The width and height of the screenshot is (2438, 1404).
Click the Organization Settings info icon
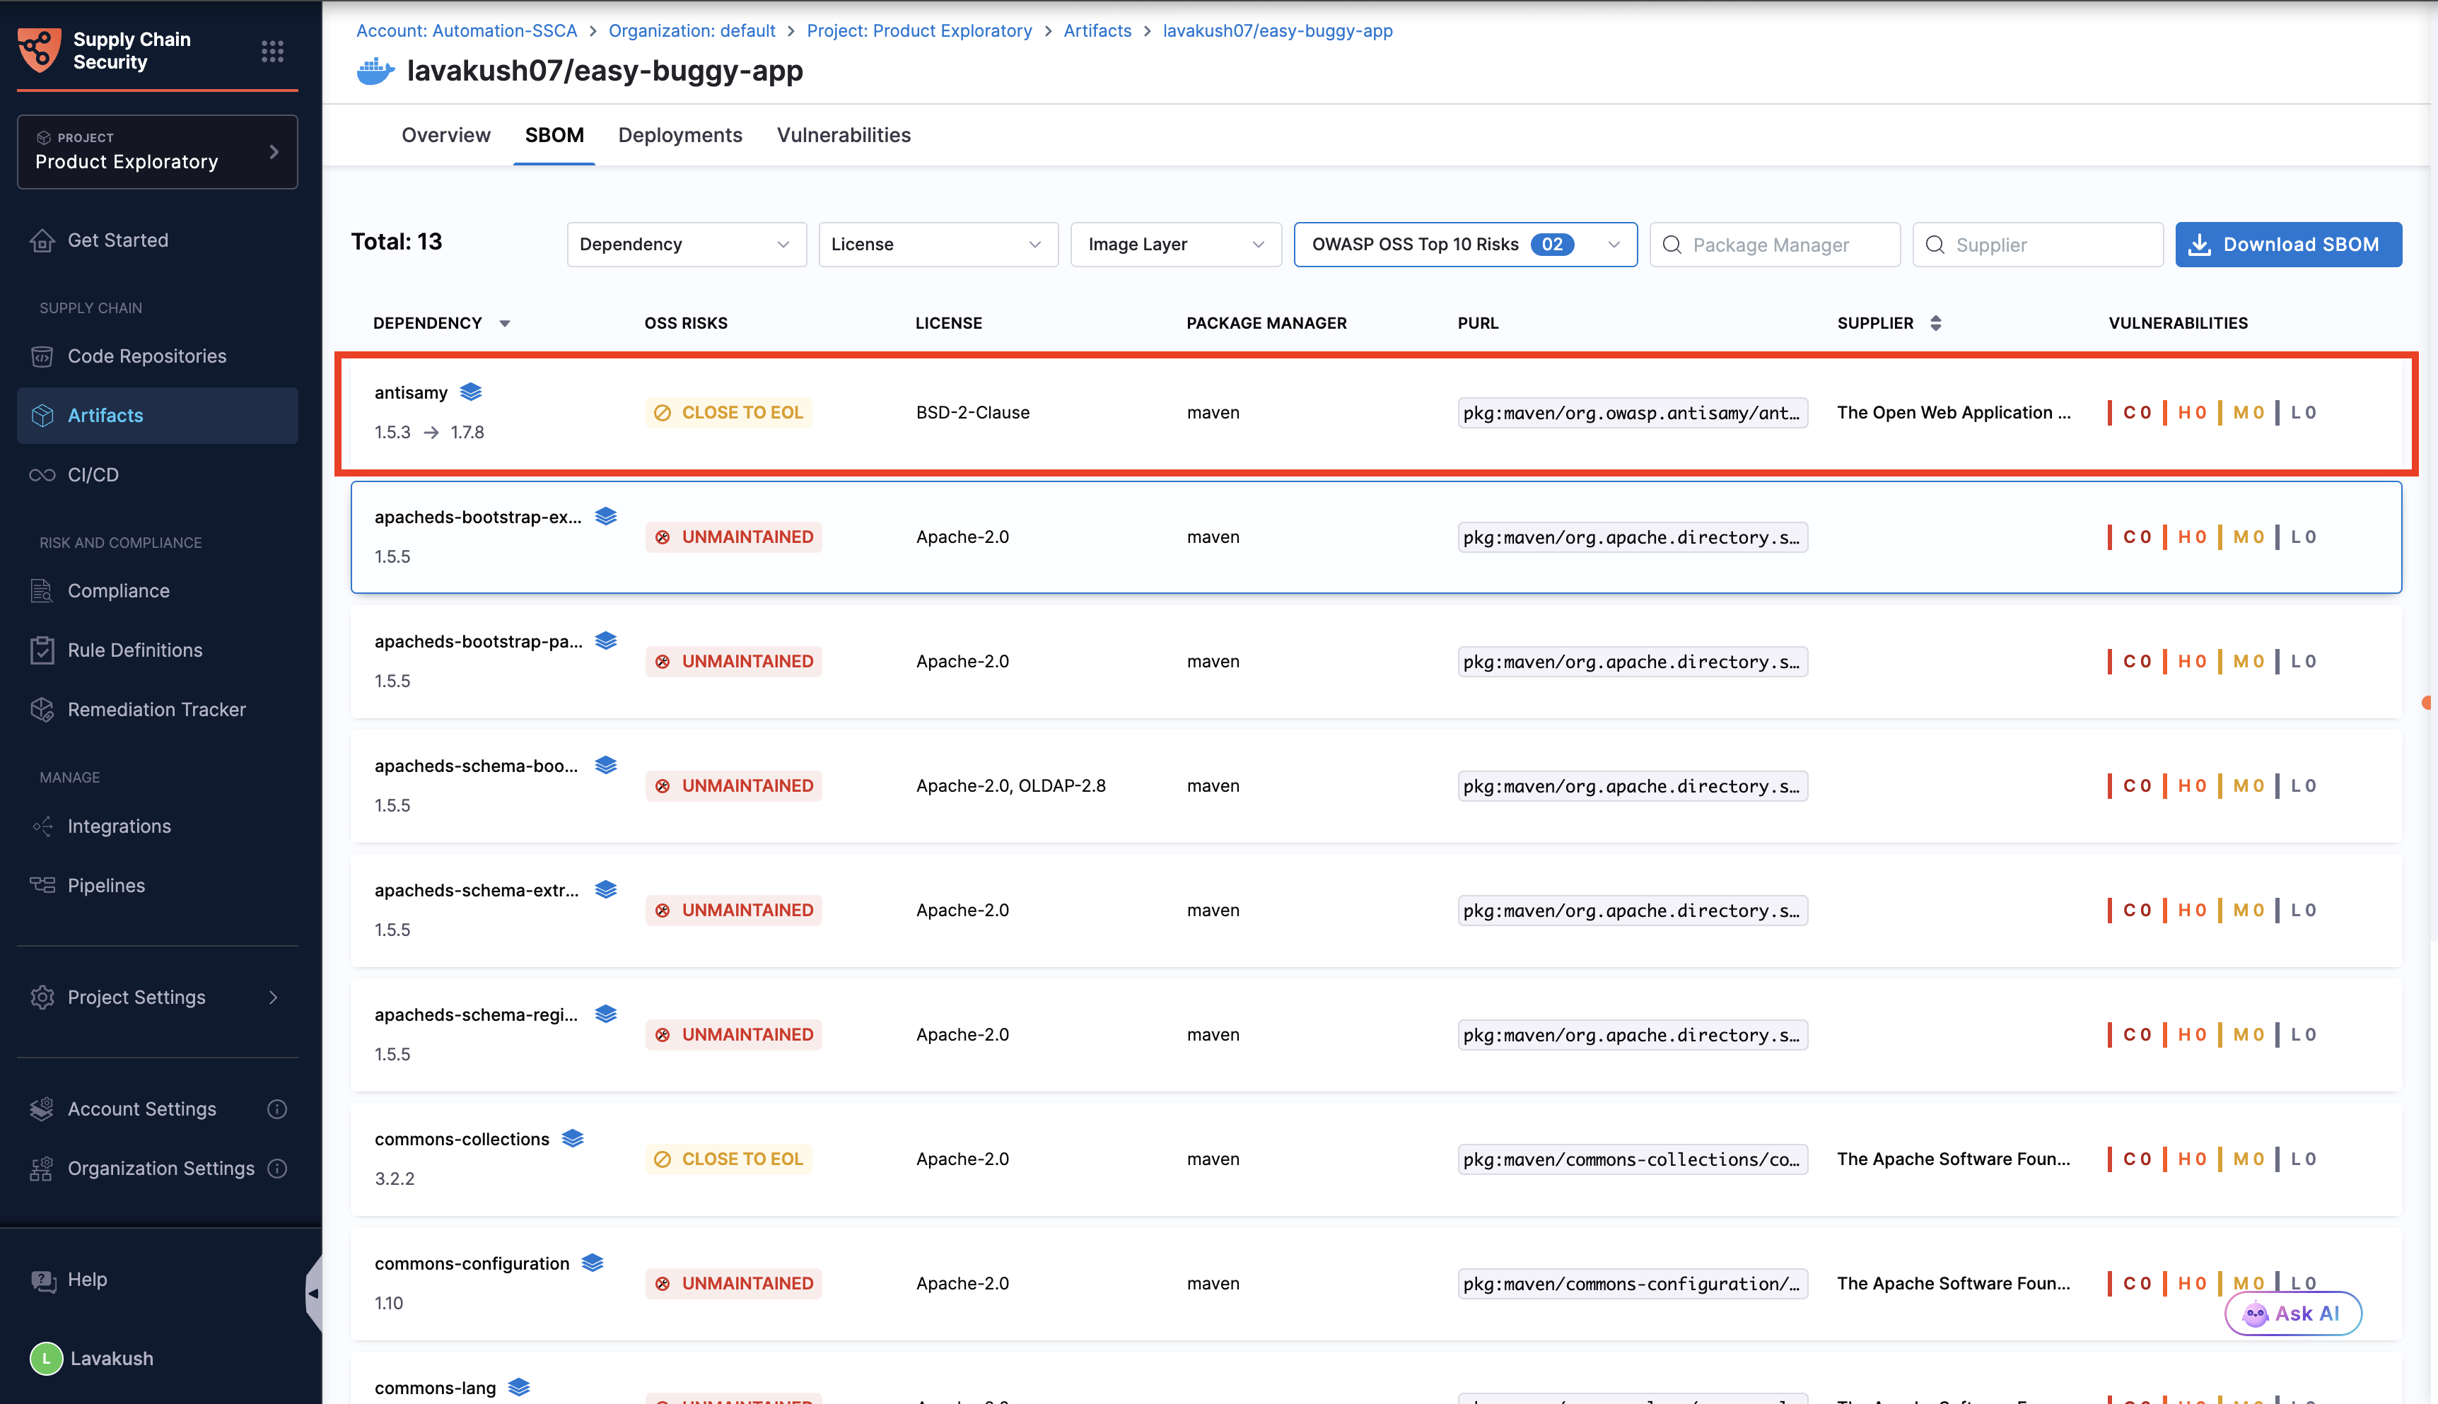(276, 1168)
